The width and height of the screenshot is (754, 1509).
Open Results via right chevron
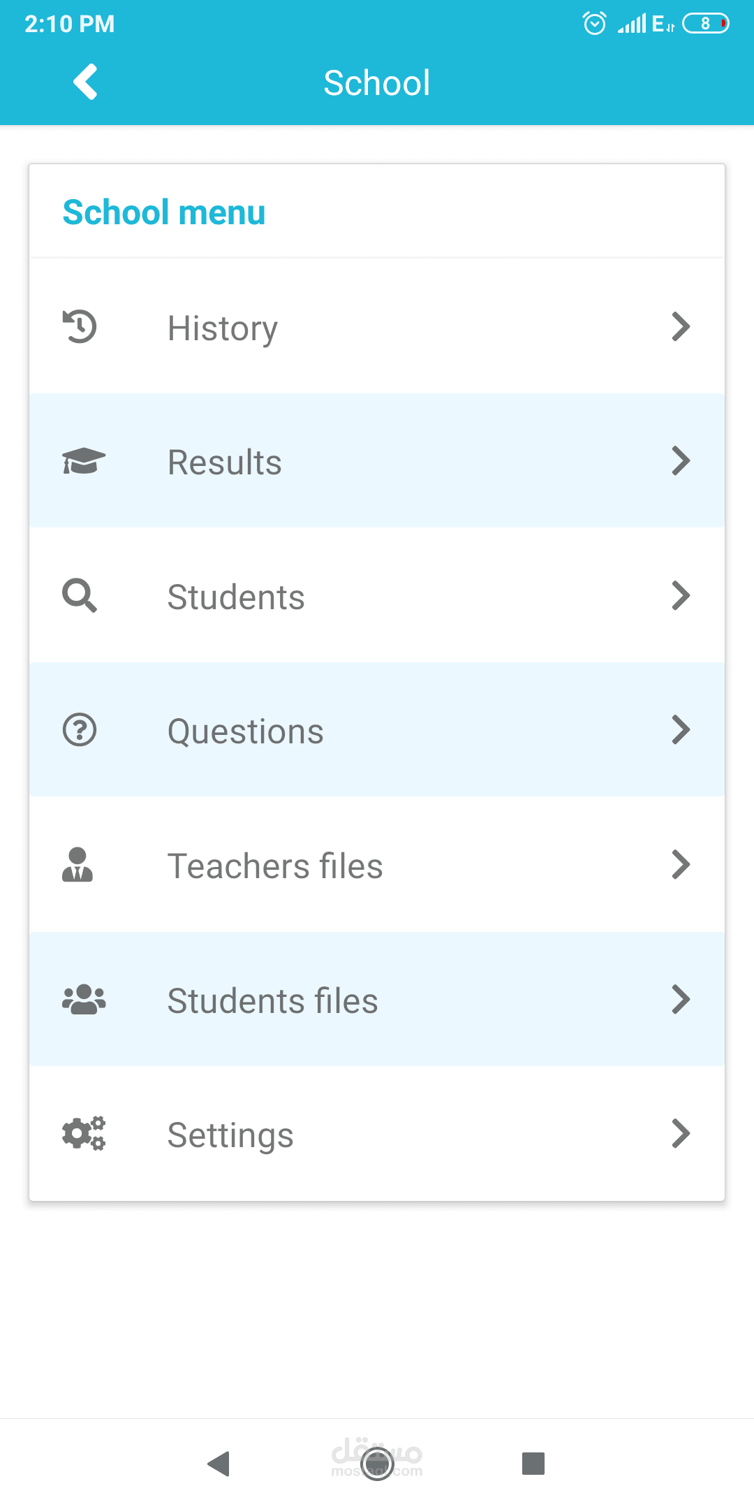coord(681,461)
